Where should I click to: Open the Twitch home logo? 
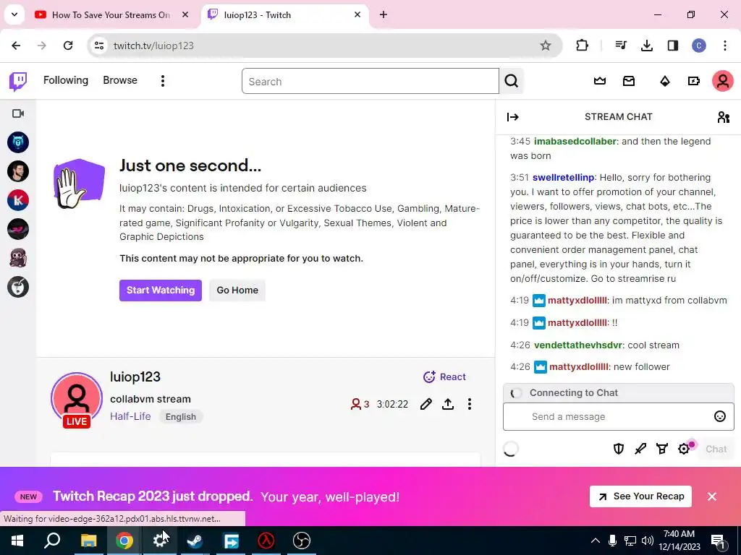18,81
